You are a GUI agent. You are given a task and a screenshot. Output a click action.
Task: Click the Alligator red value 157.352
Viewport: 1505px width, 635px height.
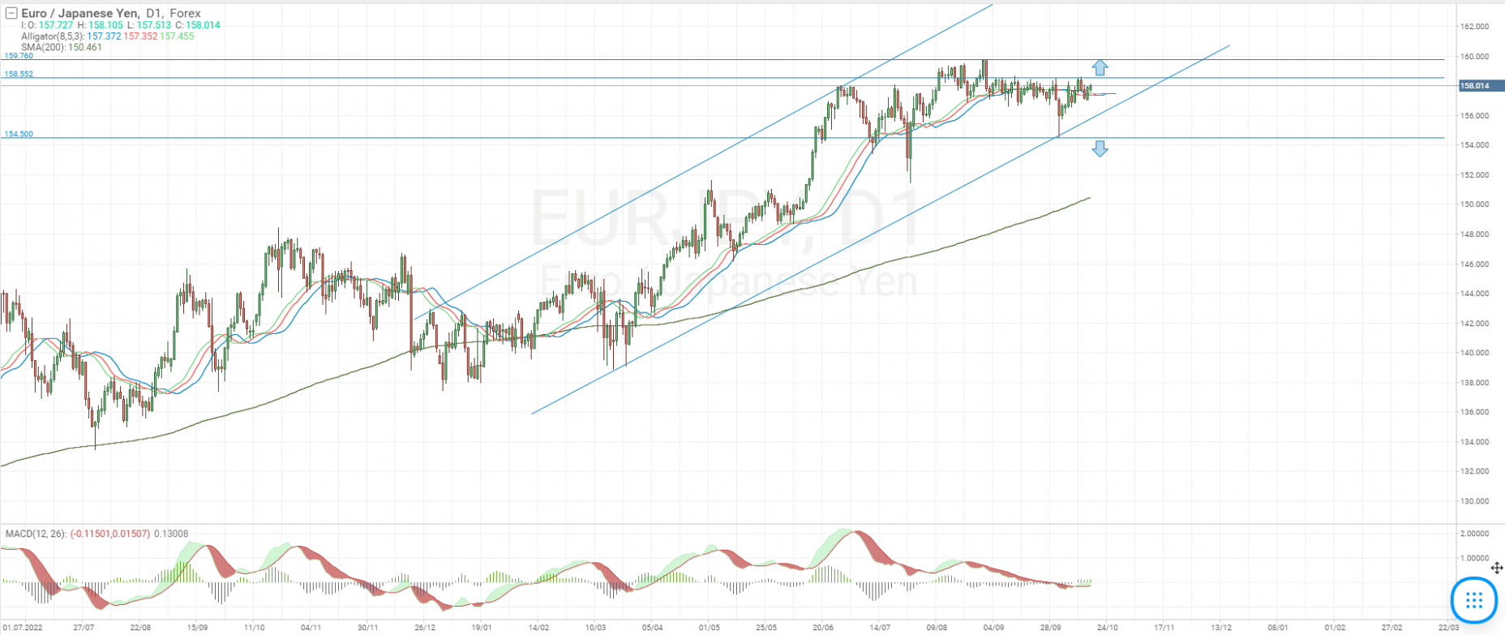click(140, 36)
